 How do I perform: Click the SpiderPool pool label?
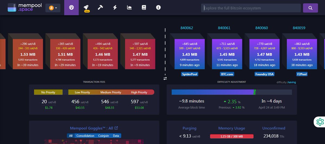tap(190, 74)
